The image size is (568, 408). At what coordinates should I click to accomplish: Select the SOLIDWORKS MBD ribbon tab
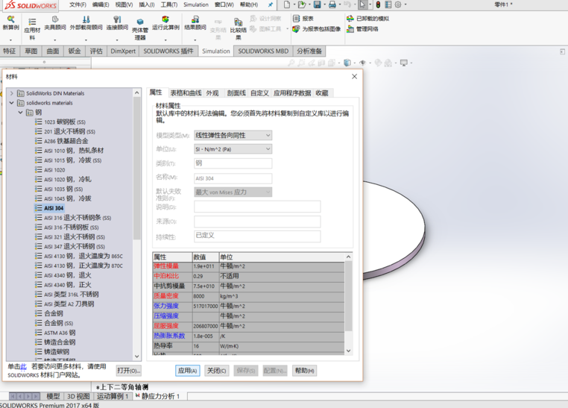click(x=263, y=51)
